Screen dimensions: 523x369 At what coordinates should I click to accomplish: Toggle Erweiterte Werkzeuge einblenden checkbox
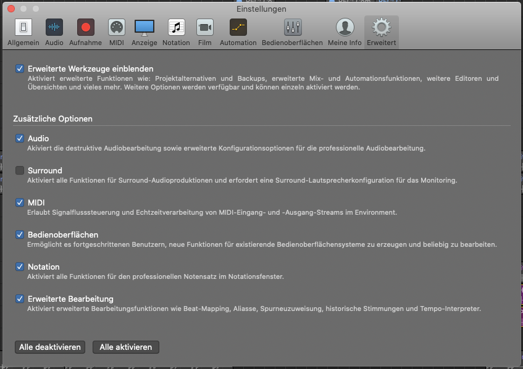pyautogui.click(x=20, y=68)
